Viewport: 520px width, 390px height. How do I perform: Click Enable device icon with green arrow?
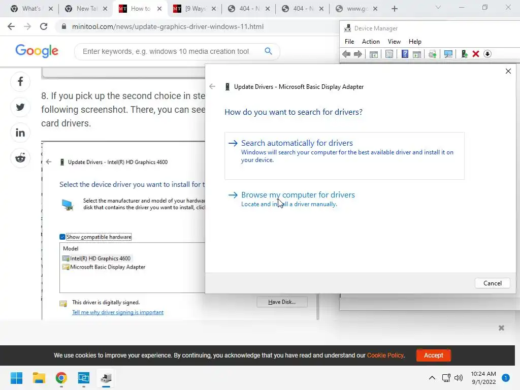[x=464, y=54]
